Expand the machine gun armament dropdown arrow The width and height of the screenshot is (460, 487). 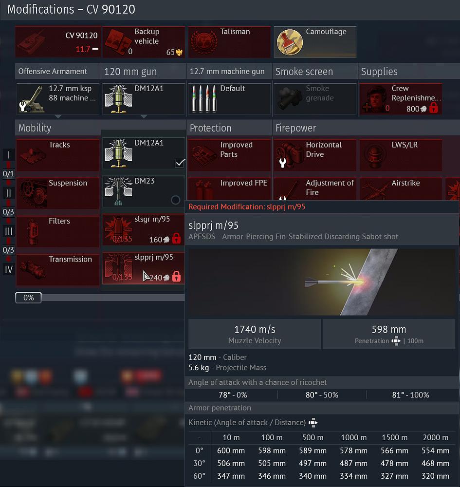pyautogui.click(x=58, y=116)
